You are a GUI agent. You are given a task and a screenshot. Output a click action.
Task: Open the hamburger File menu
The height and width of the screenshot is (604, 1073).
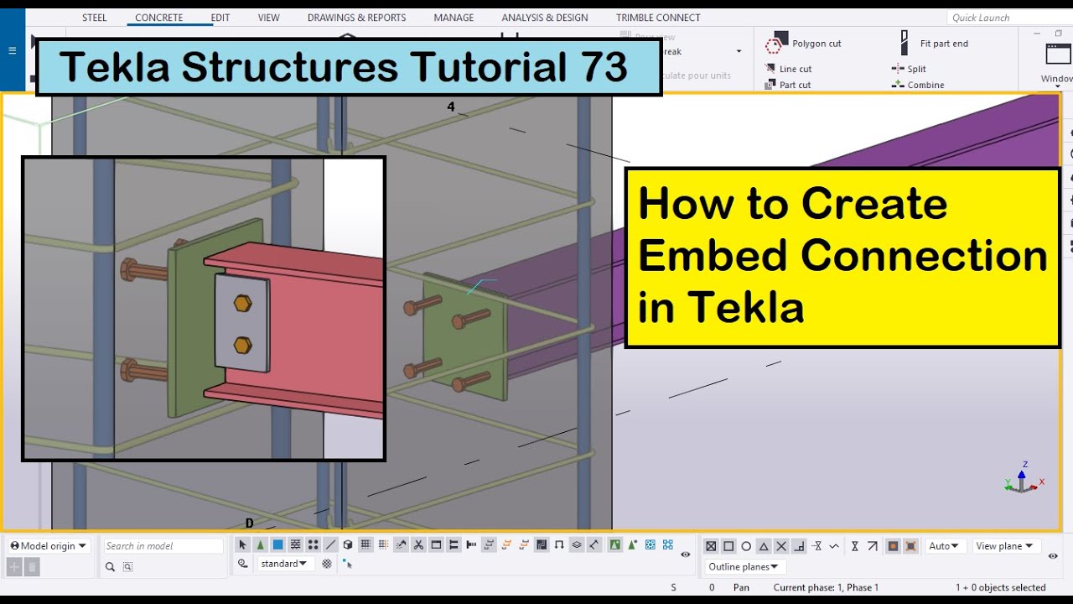12,50
